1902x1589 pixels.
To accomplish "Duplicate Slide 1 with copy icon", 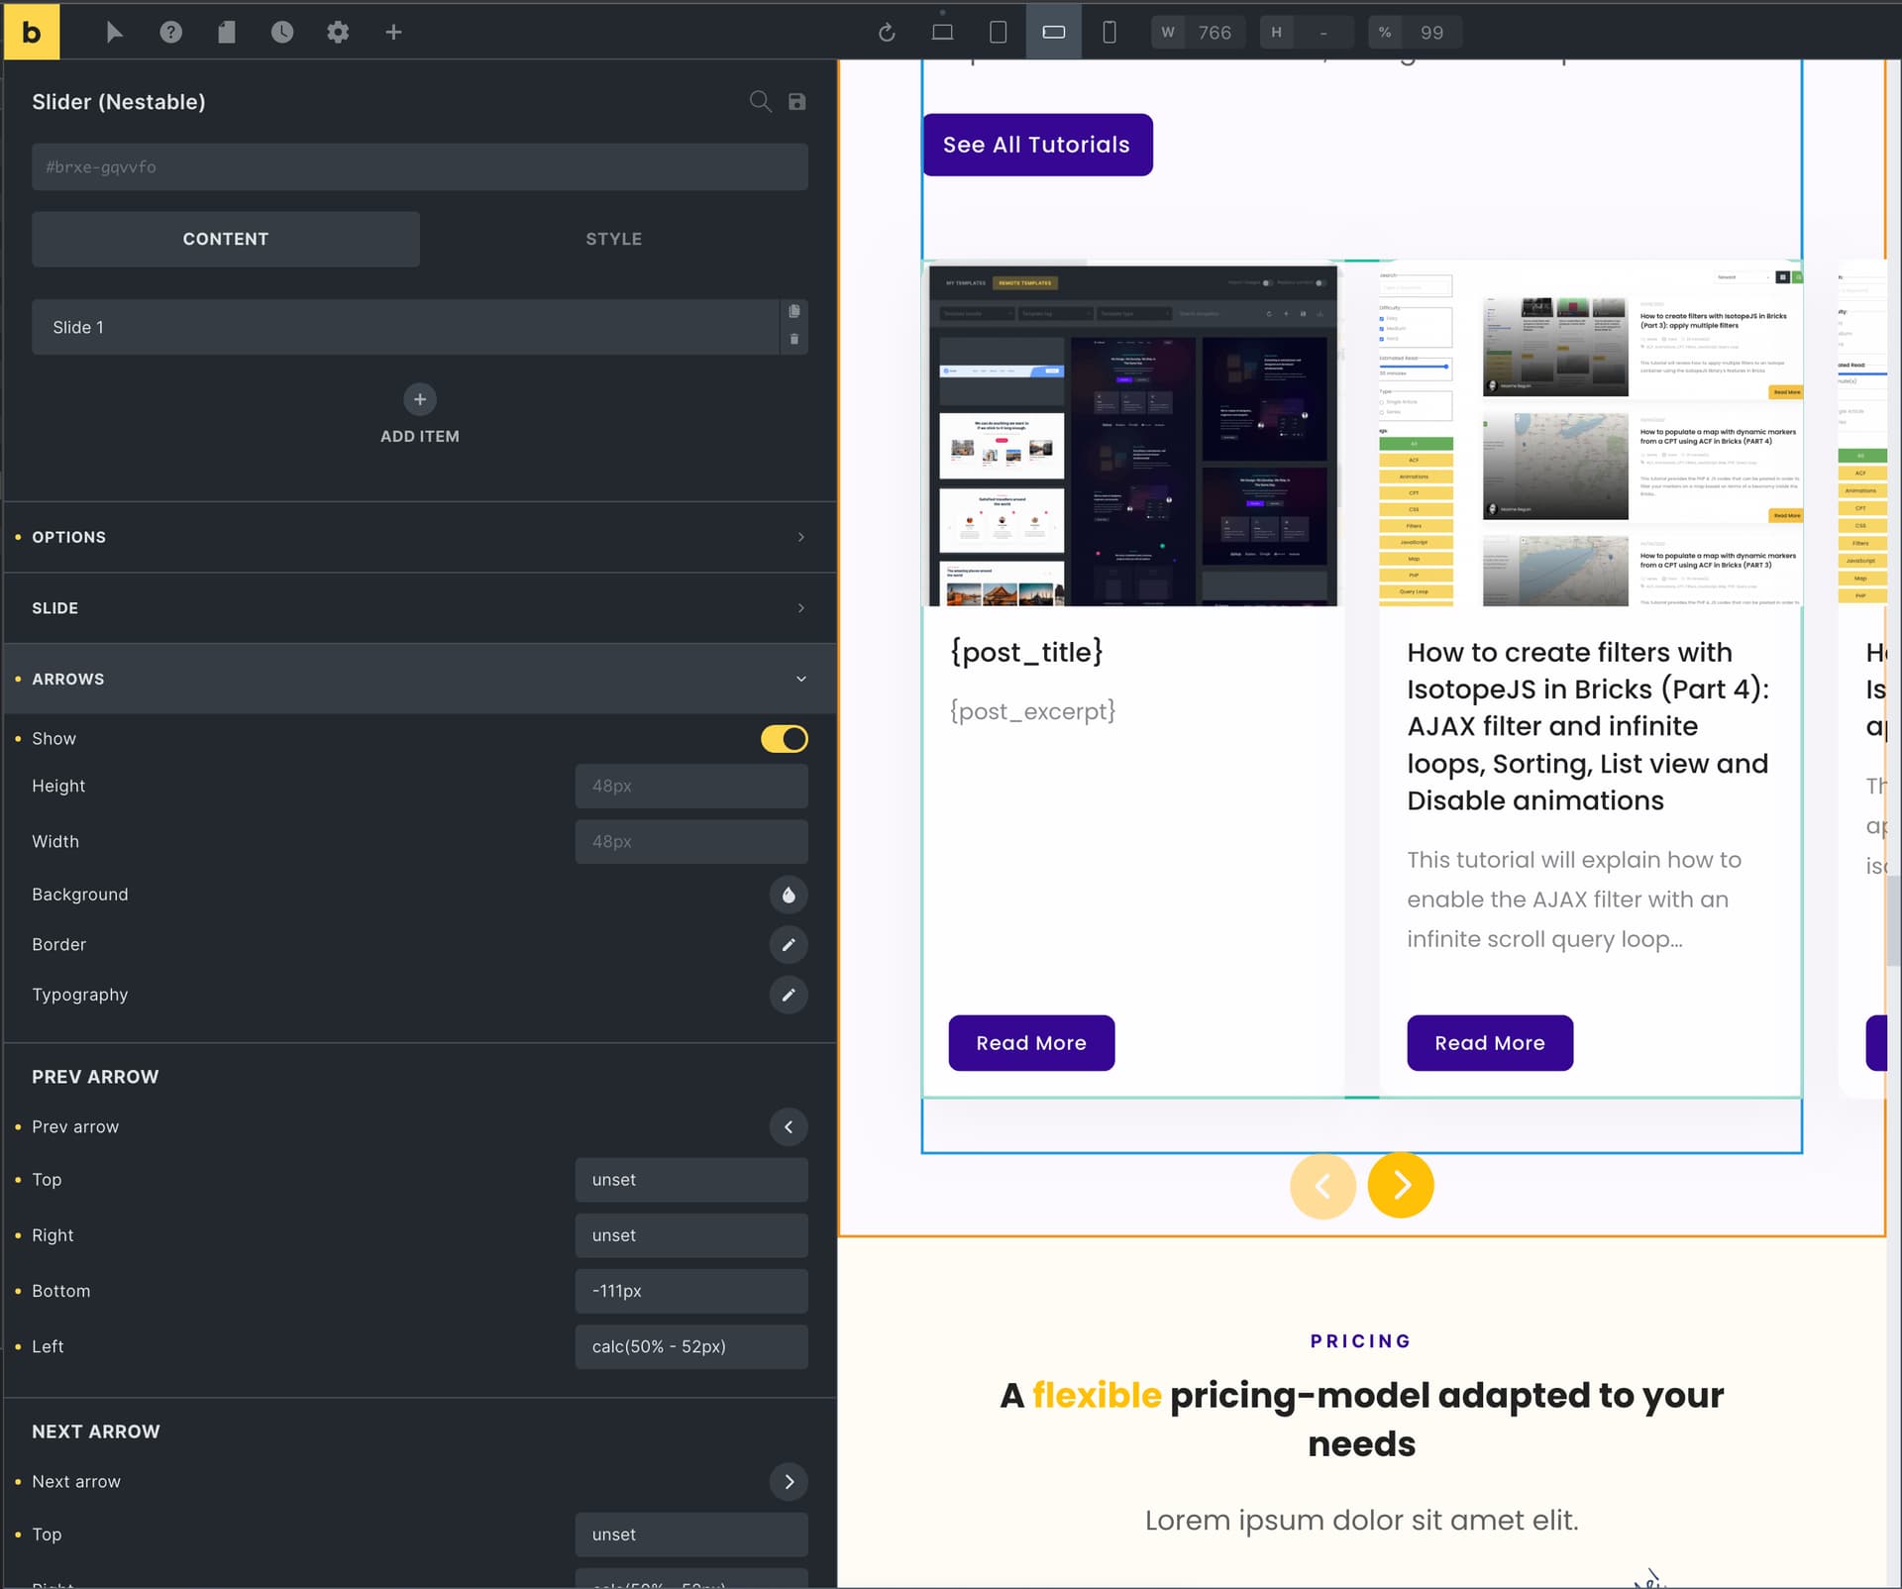I will pos(793,311).
